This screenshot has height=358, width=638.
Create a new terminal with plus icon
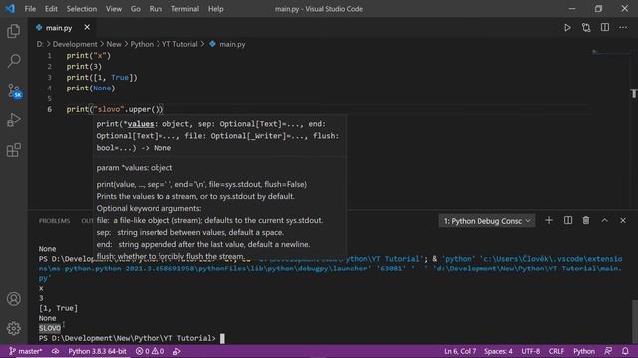click(x=549, y=220)
